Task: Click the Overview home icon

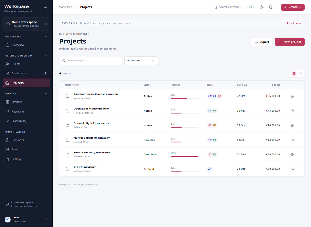Action: pyautogui.click(x=8, y=45)
